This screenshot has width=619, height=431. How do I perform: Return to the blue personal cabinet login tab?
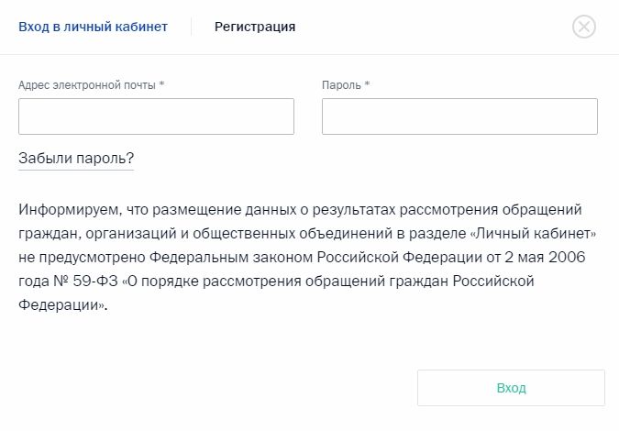pyautogui.click(x=94, y=27)
